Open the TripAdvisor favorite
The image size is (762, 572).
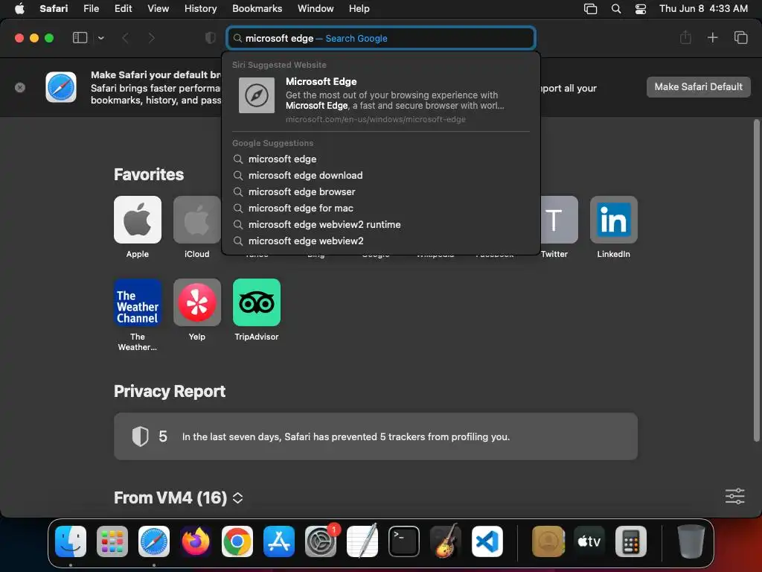coord(257,302)
